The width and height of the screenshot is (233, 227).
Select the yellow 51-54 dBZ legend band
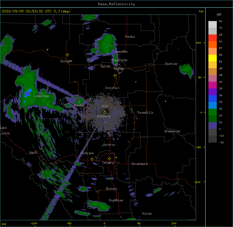[x=212, y=58]
